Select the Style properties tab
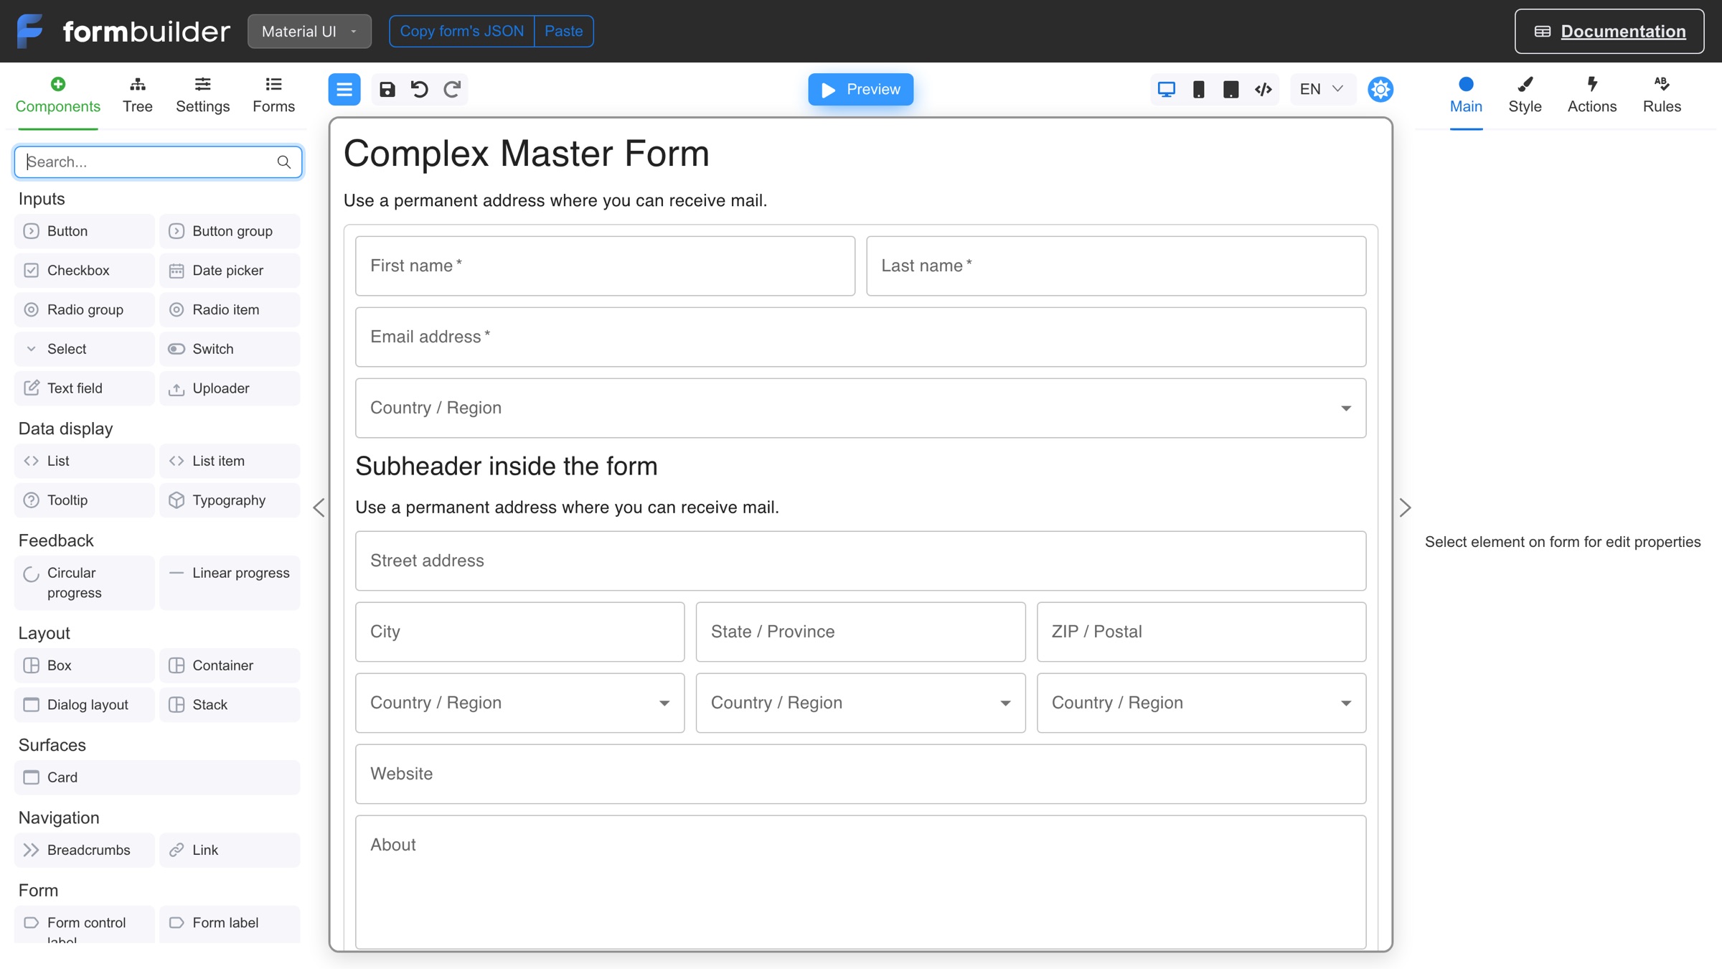Image resolution: width=1722 pixels, height=969 pixels. tap(1525, 95)
